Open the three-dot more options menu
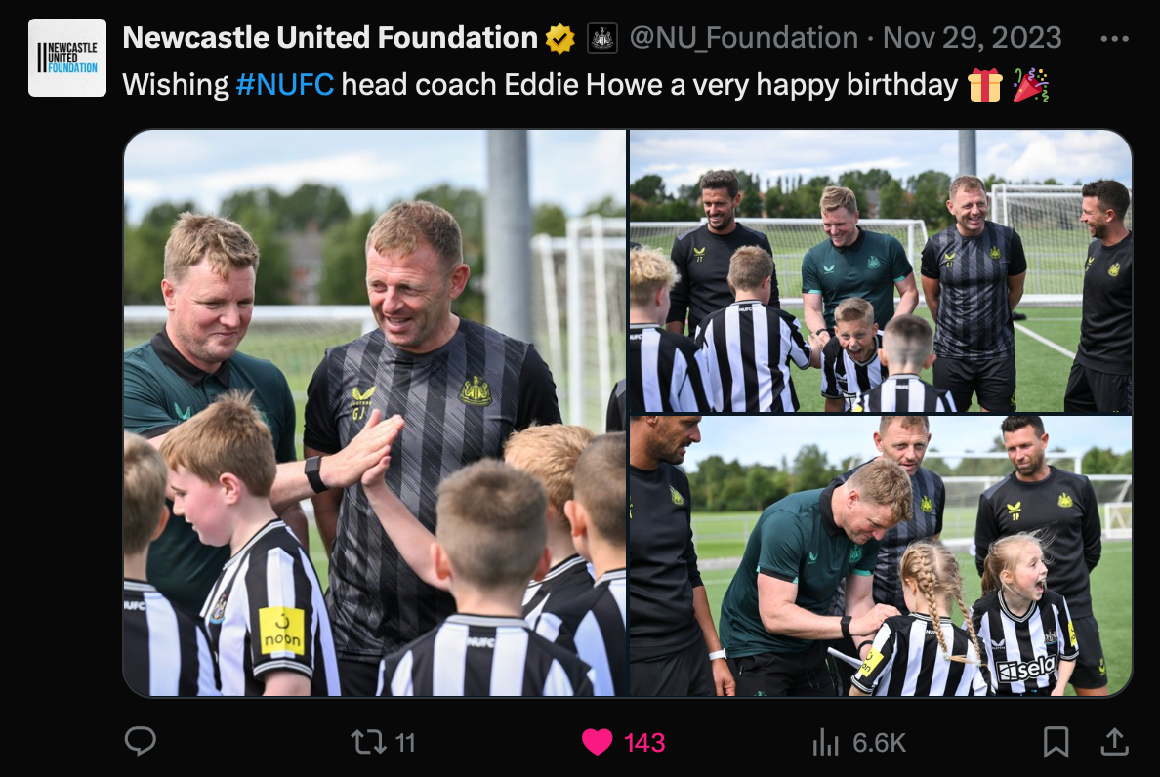Screen dimensions: 1160x777 coord(1114,38)
